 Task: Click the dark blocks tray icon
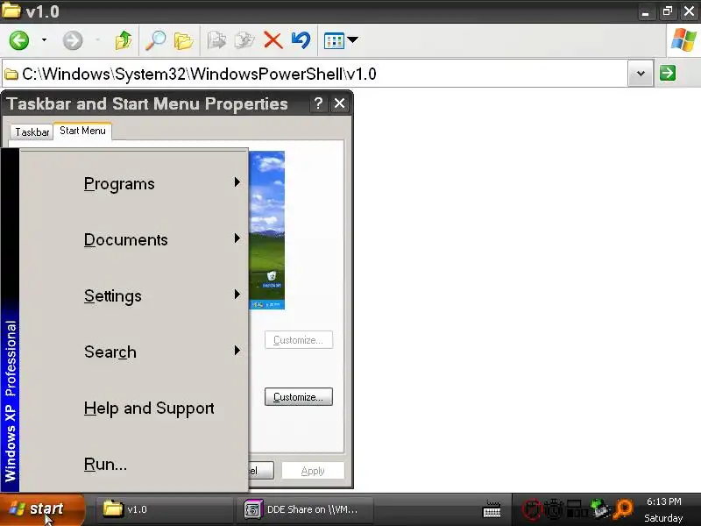[577, 508]
